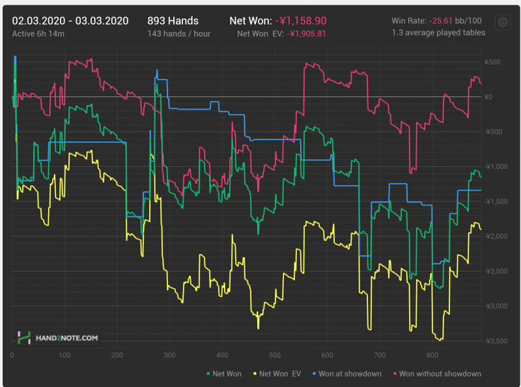Click the Net Won -¥1,158.90 value

coord(300,21)
